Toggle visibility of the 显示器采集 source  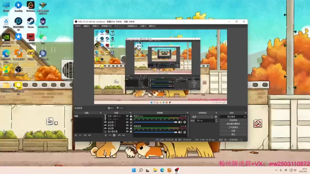point(127,131)
